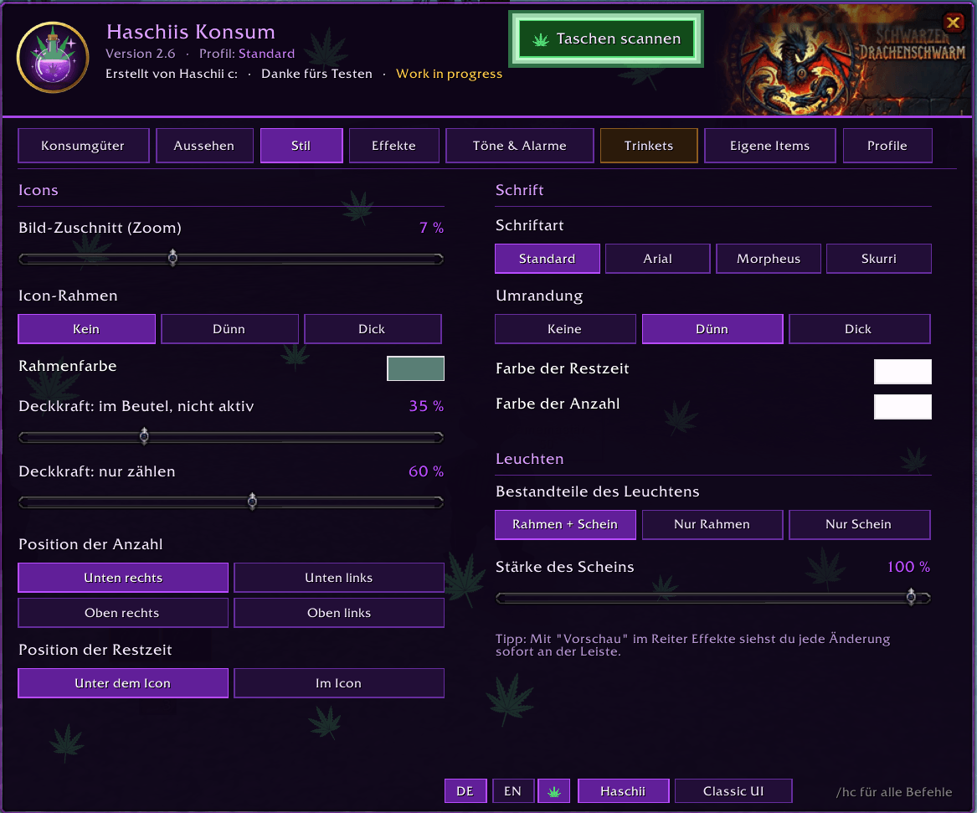Set Umrandung to Keine
Viewport: 977px width, 813px height.
(565, 329)
